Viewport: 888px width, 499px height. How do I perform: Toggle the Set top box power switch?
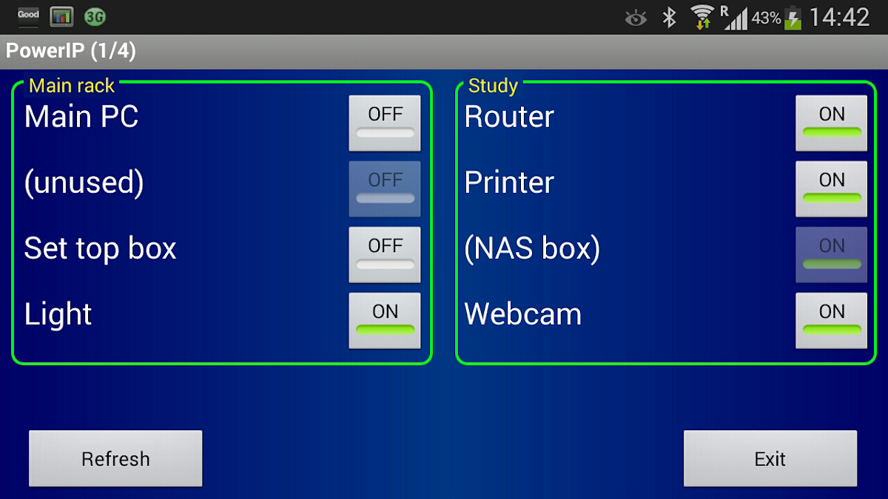(385, 254)
